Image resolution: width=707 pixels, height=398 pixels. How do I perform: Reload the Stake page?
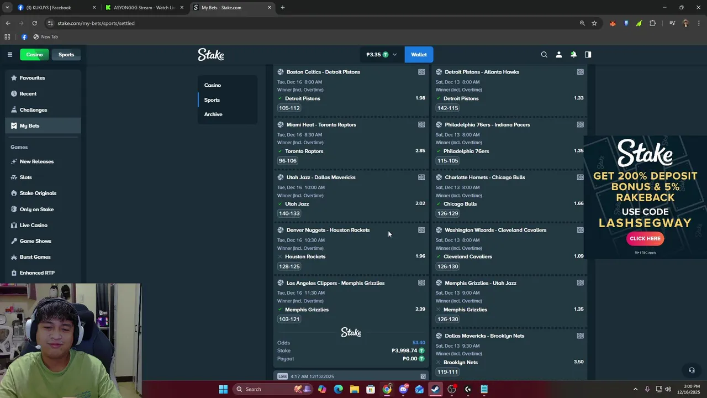[x=34, y=23]
